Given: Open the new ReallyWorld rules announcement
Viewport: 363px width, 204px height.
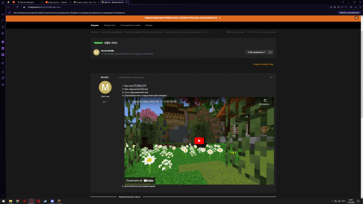Looking at the screenshot, I should click(x=183, y=18).
